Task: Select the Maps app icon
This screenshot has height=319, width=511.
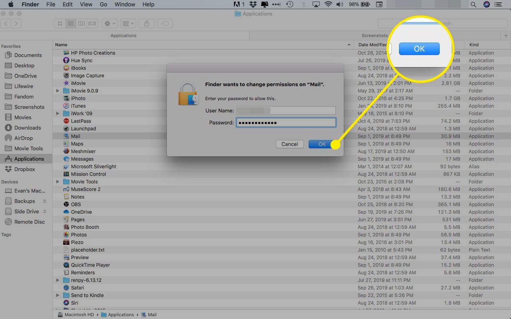Action: point(66,144)
